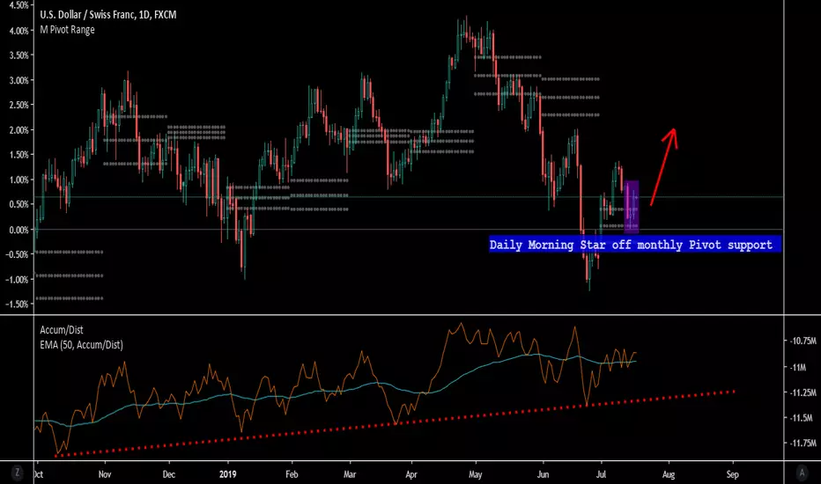Click the Sep label on time axis

tap(733, 474)
